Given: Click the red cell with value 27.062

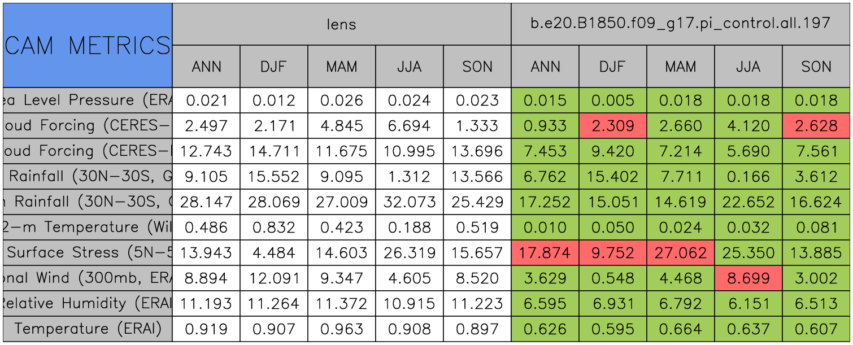Looking at the screenshot, I should (680, 252).
